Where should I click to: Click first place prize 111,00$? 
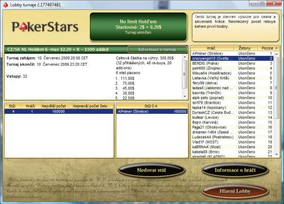127,78
